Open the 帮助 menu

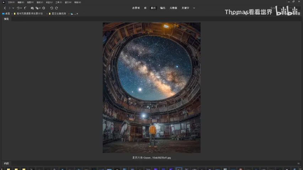78,2
